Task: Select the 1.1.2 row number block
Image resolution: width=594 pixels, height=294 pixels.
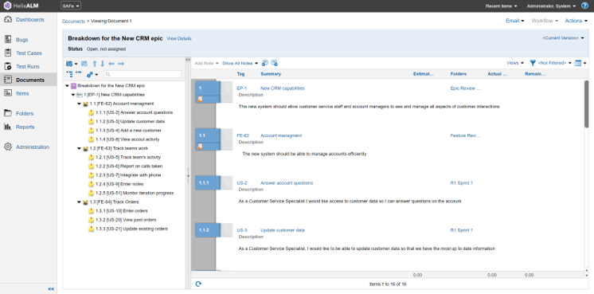Action: point(208,230)
